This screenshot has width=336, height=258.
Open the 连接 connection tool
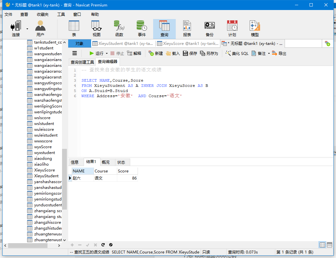tap(16, 28)
